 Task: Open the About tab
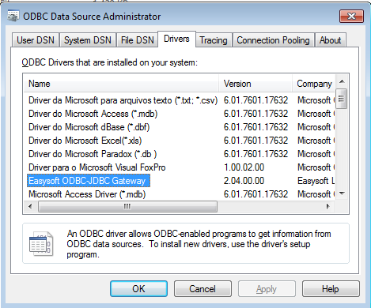(330, 40)
